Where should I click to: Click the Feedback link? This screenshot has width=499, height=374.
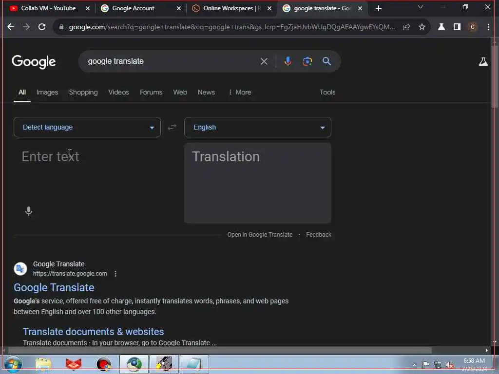point(319,235)
